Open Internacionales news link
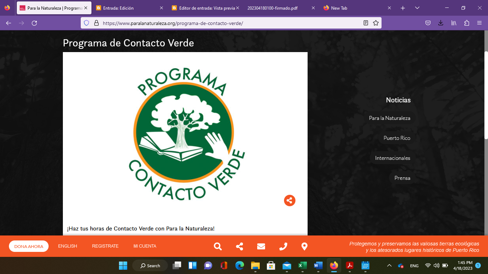This screenshot has width=488, height=274. (x=393, y=158)
